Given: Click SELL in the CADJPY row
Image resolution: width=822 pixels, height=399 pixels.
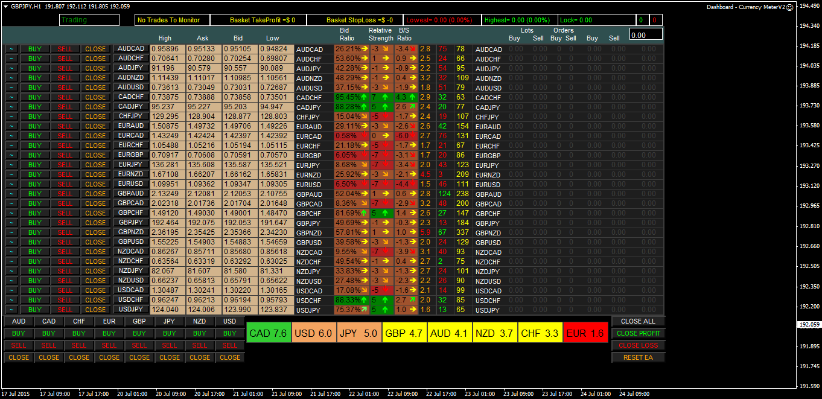Looking at the screenshot, I should click(x=65, y=107).
